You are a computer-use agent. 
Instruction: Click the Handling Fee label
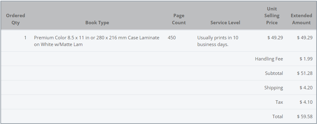(x=269, y=59)
